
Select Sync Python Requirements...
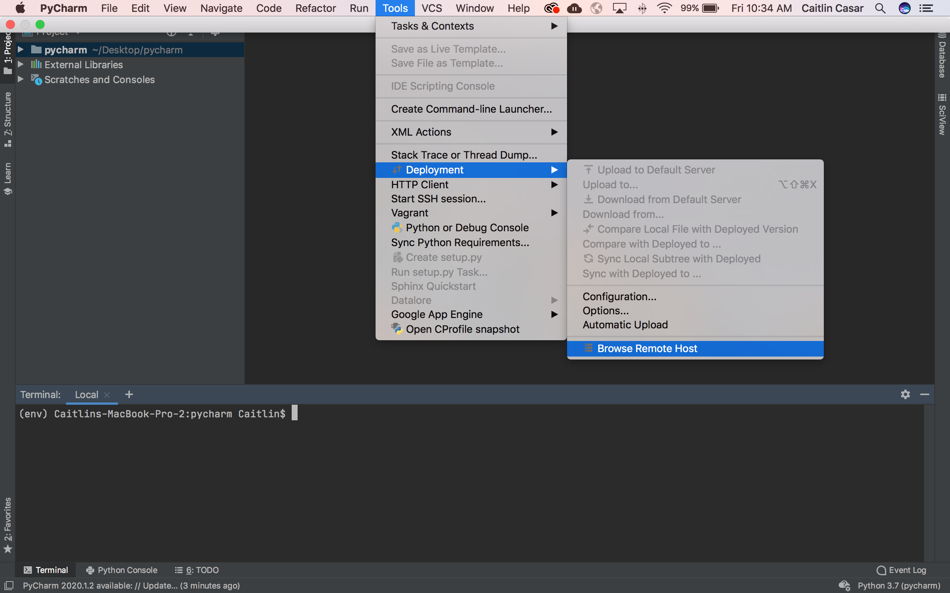click(x=471, y=242)
